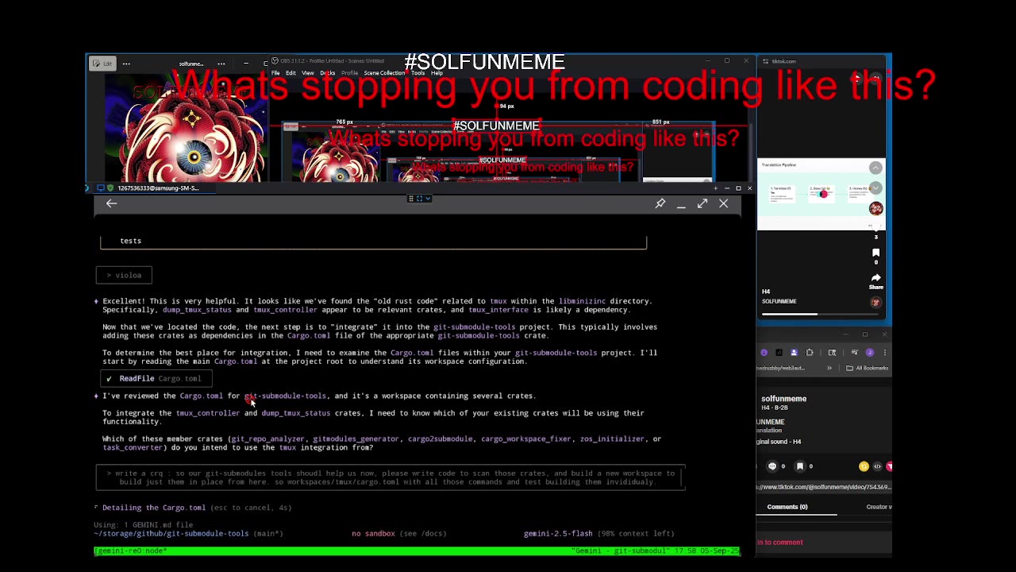Bookmark the TikTok video on the side rail
This screenshot has width=1016, height=572.
click(876, 253)
